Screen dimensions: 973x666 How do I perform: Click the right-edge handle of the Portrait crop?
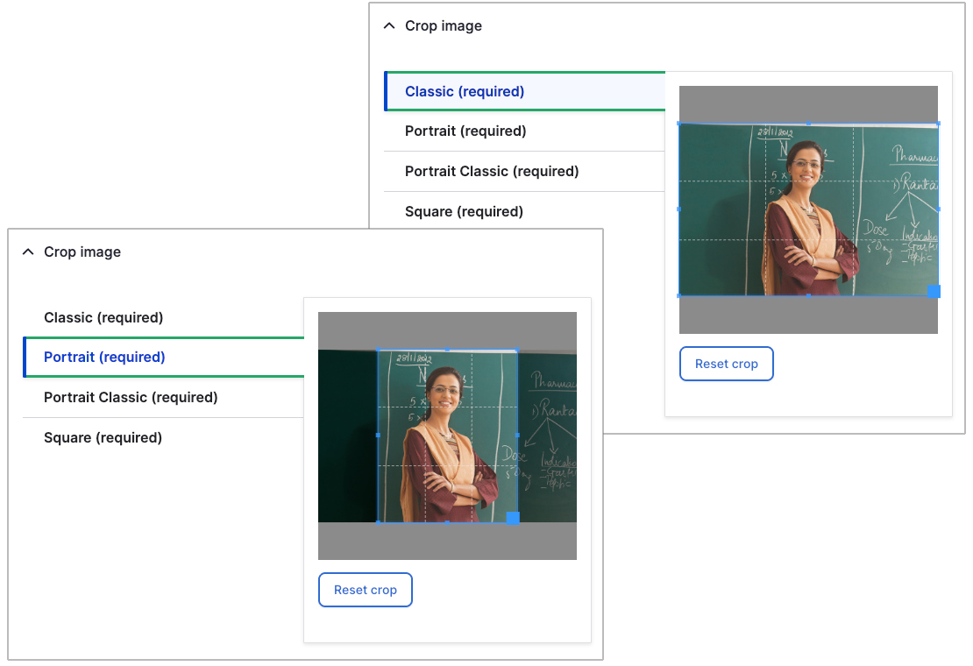[516, 434]
